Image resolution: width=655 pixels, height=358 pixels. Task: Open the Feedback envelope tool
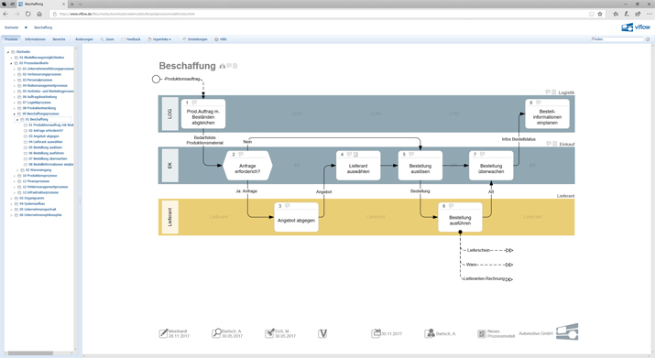point(131,39)
